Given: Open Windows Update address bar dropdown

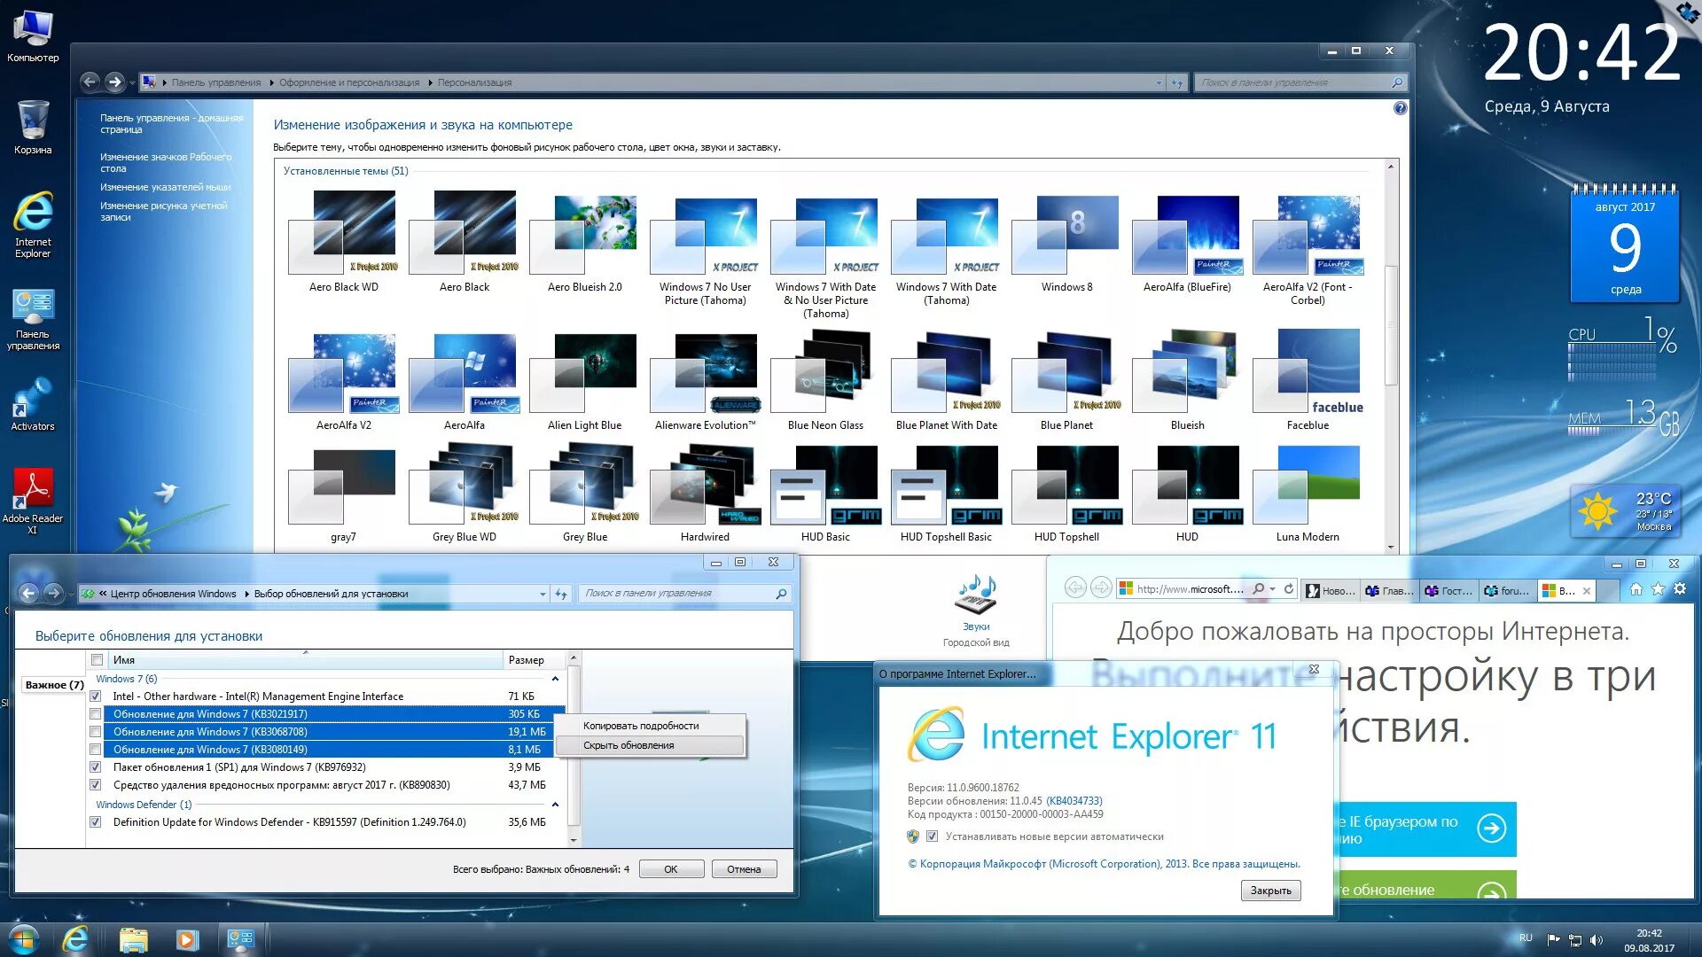Looking at the screenshot, I should [543, 594].
